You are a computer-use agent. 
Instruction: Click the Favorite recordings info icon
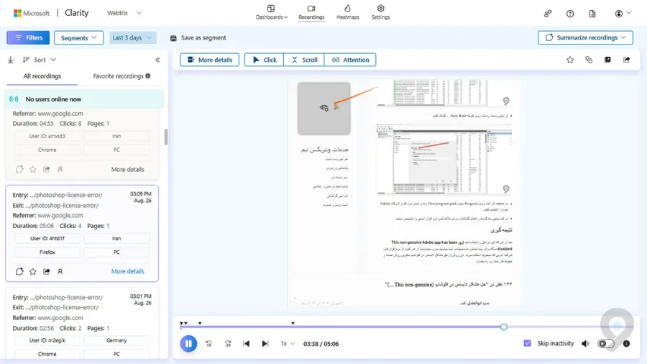[147, 76]
